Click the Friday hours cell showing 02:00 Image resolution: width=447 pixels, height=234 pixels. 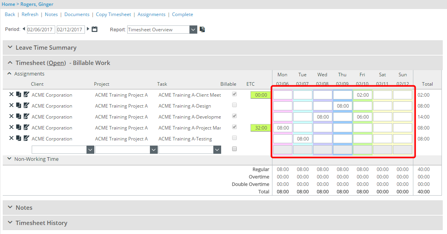point(362,95)
